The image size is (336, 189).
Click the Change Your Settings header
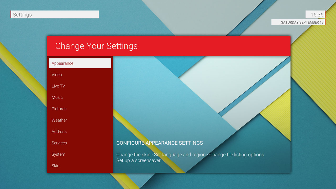[96, 46]
